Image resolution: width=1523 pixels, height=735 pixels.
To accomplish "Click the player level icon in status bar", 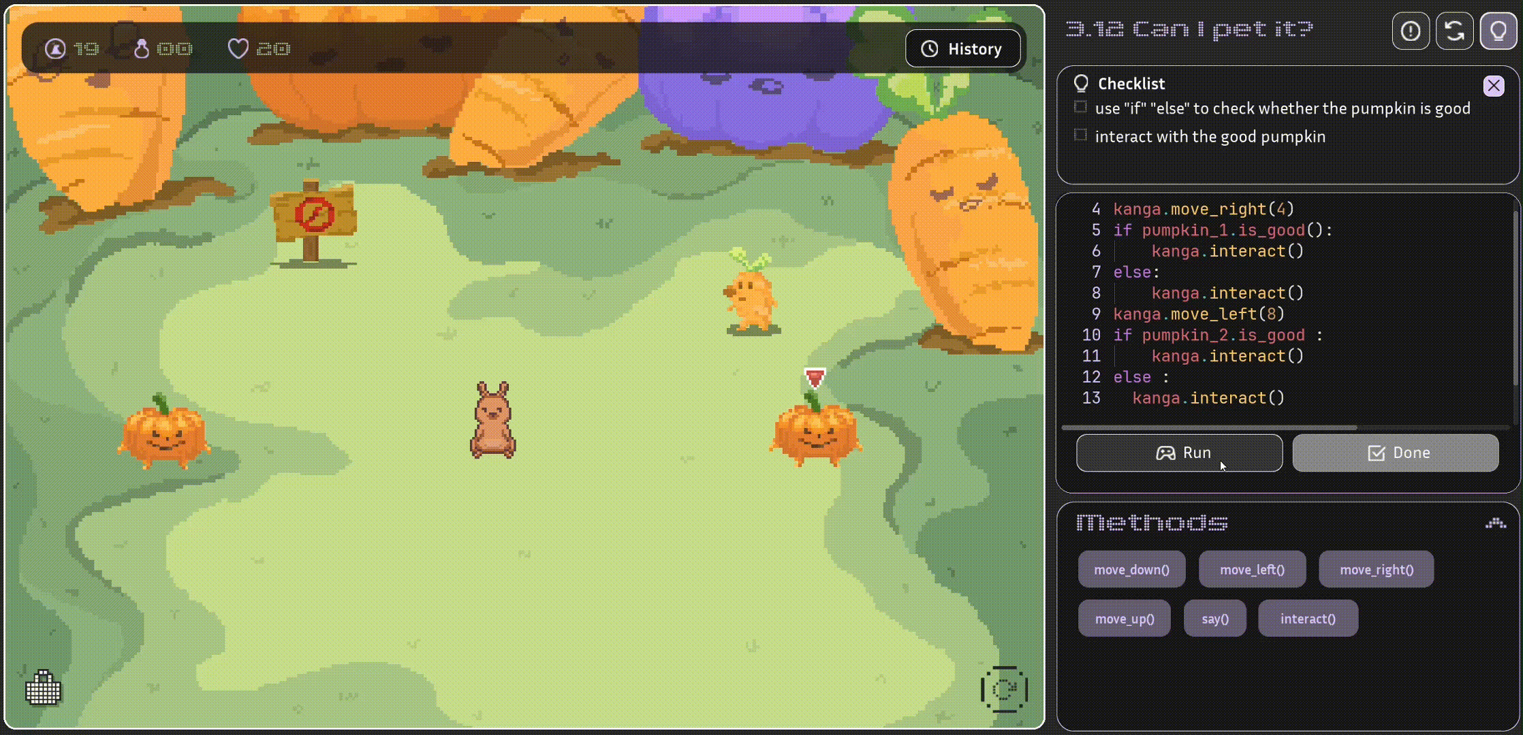I will [x=55, y=49].
